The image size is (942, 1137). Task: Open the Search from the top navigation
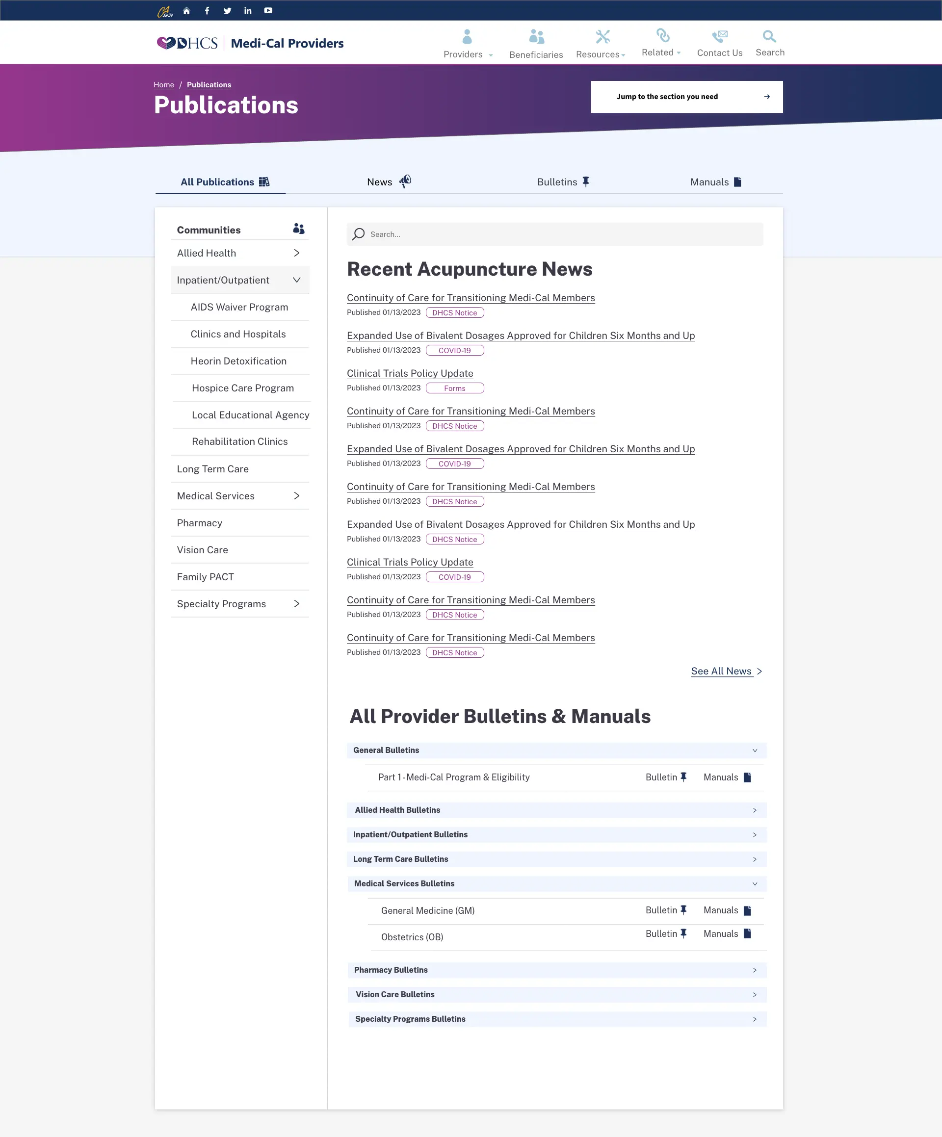coord(770,42)
